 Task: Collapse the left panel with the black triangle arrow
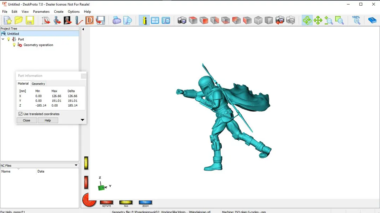click(83, 29)
